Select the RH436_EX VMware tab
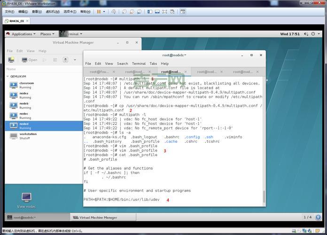This screenshot has width=327, height=235. pos(16,21)
